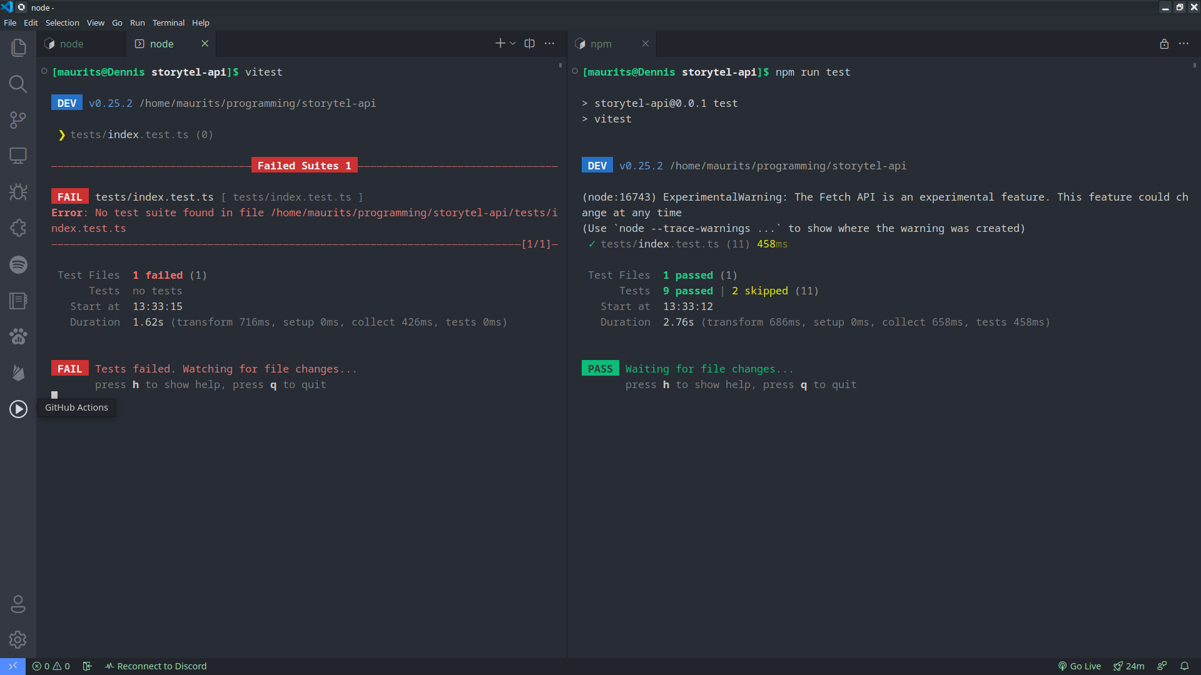This screenshot has height=675, width=1201.
Task: Open GitHub Actions view
Action: pos(18,409)
